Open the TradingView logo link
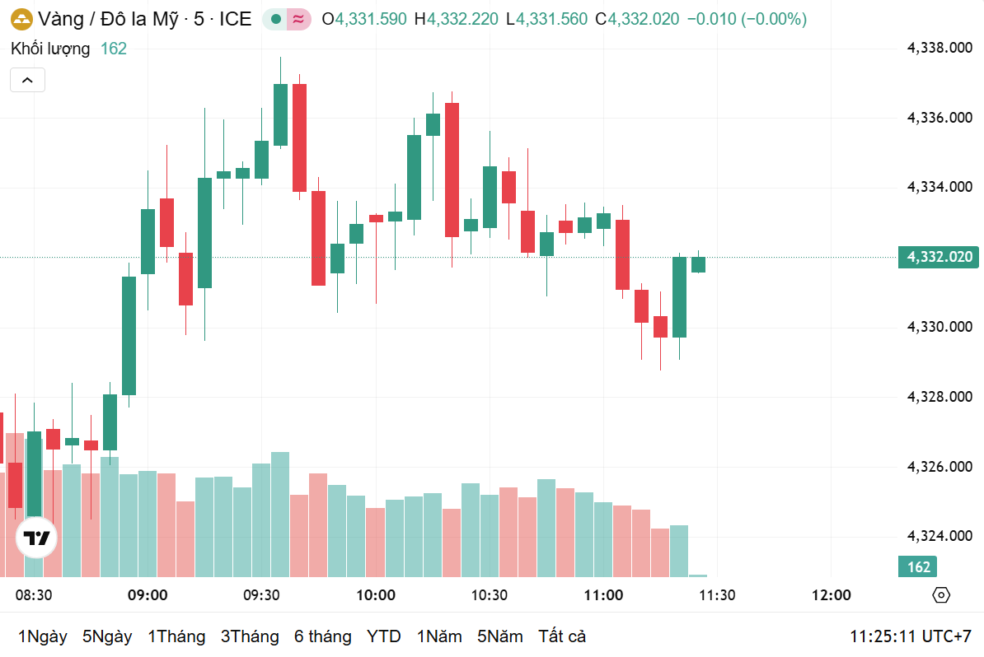Viewport: 984px width, 657px height. 36,539
